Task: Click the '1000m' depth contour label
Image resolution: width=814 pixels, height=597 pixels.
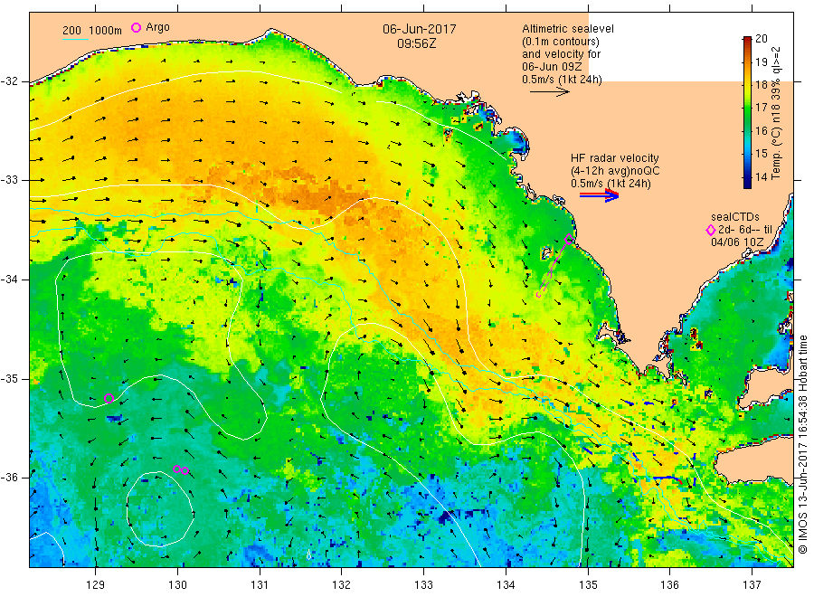Action: pyautogui.click(x=106, y=31)
